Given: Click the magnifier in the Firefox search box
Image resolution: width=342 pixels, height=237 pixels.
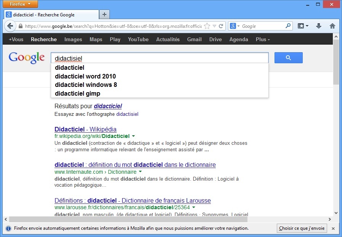Looking at the screenshot, I should pos(288,26).
